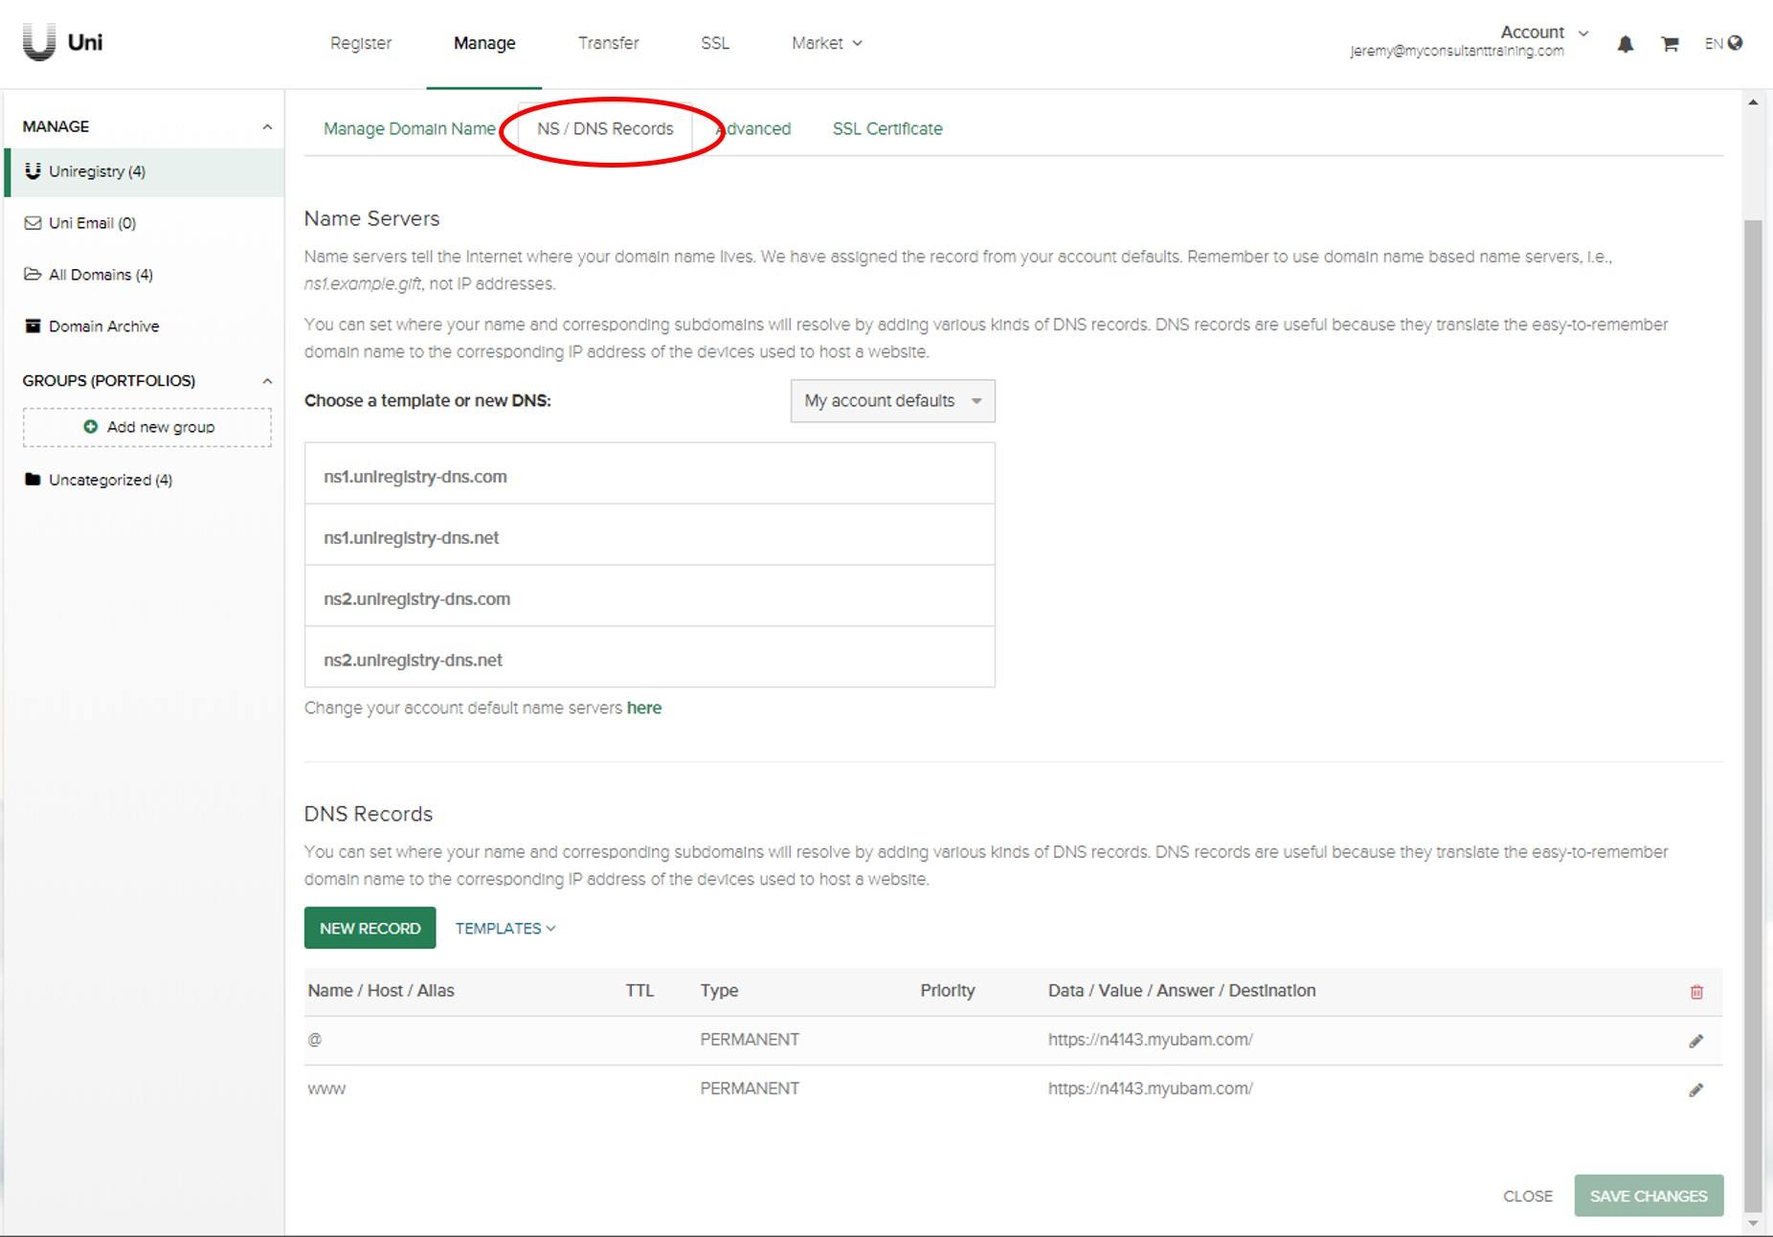Go to Register in top navigation
This screenshot has height=1237, width=1773.
pos(361,43)
